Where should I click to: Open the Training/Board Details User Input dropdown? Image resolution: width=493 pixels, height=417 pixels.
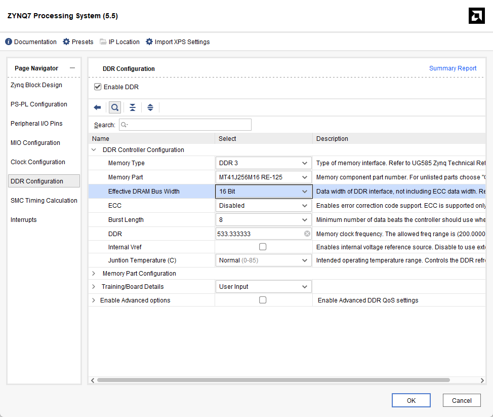[264, 287]
